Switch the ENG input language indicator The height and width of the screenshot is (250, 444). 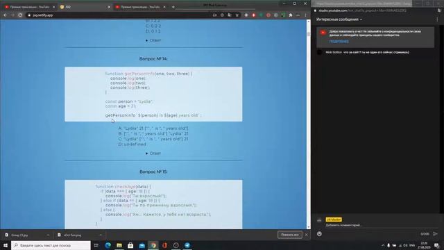[x=412, y=245]
